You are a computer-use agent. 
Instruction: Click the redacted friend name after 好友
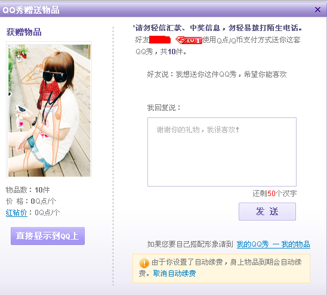(160, 40)
